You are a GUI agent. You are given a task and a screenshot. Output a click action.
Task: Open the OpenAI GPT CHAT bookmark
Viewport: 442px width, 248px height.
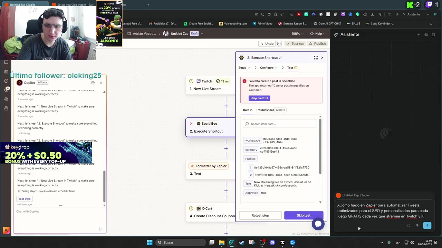tap(327, 24)
